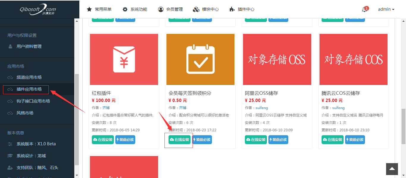
Task: Click the back-to-top arrow button
Action: coord(392,169)
